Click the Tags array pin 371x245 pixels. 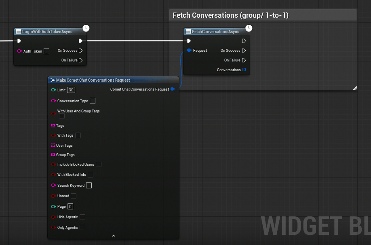pos(53,126)
